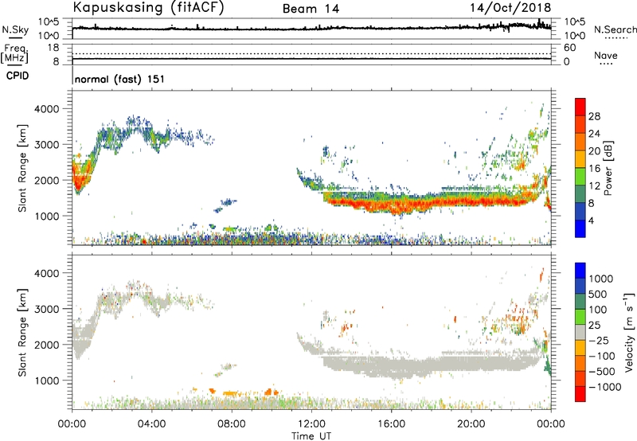The height and width of the screenshot is (441, 637).
Task: Click the CPID label
Action: tap(18, 76)
